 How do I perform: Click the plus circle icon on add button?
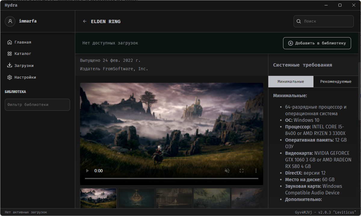(291, 43)
